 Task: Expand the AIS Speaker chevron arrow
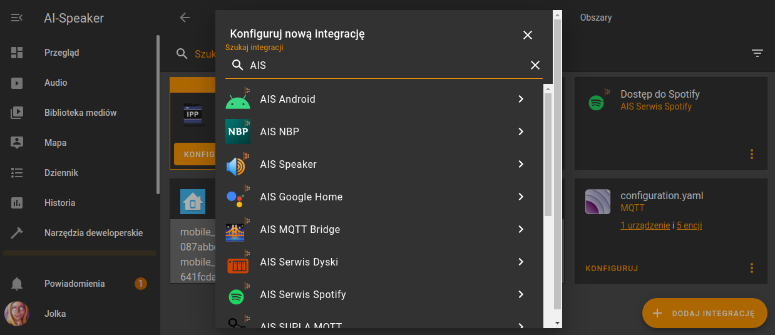coord(521,164)
